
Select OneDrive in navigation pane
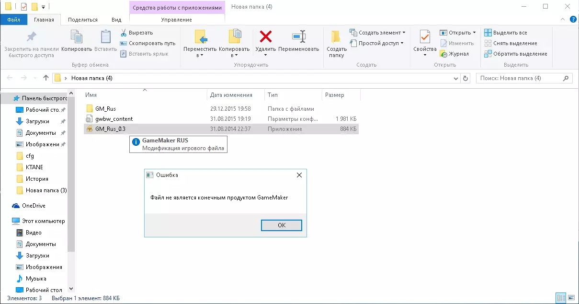coord(28,206)
